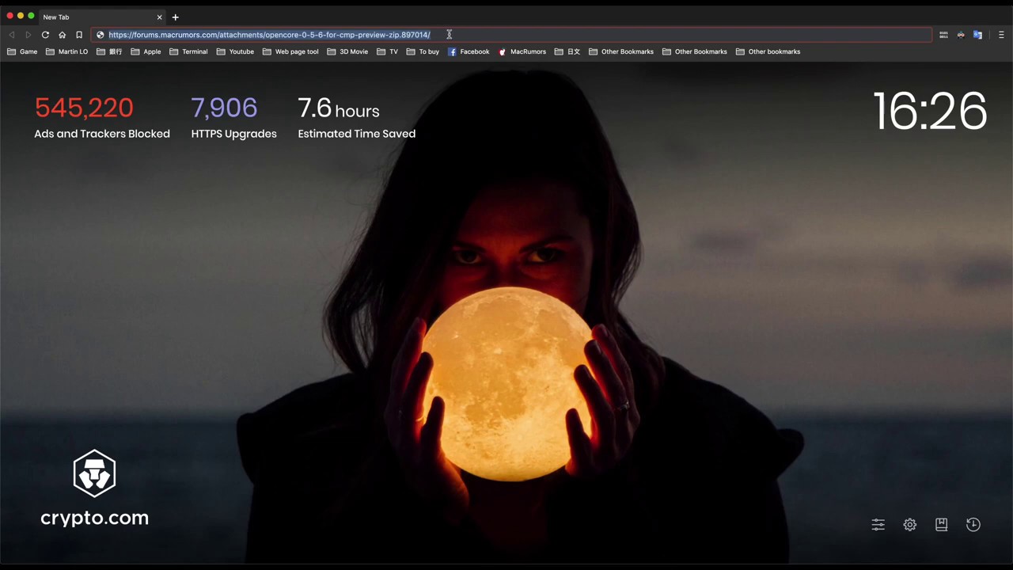Open the Terminal bookmarks folder
1013x570 pixels.
188,51
